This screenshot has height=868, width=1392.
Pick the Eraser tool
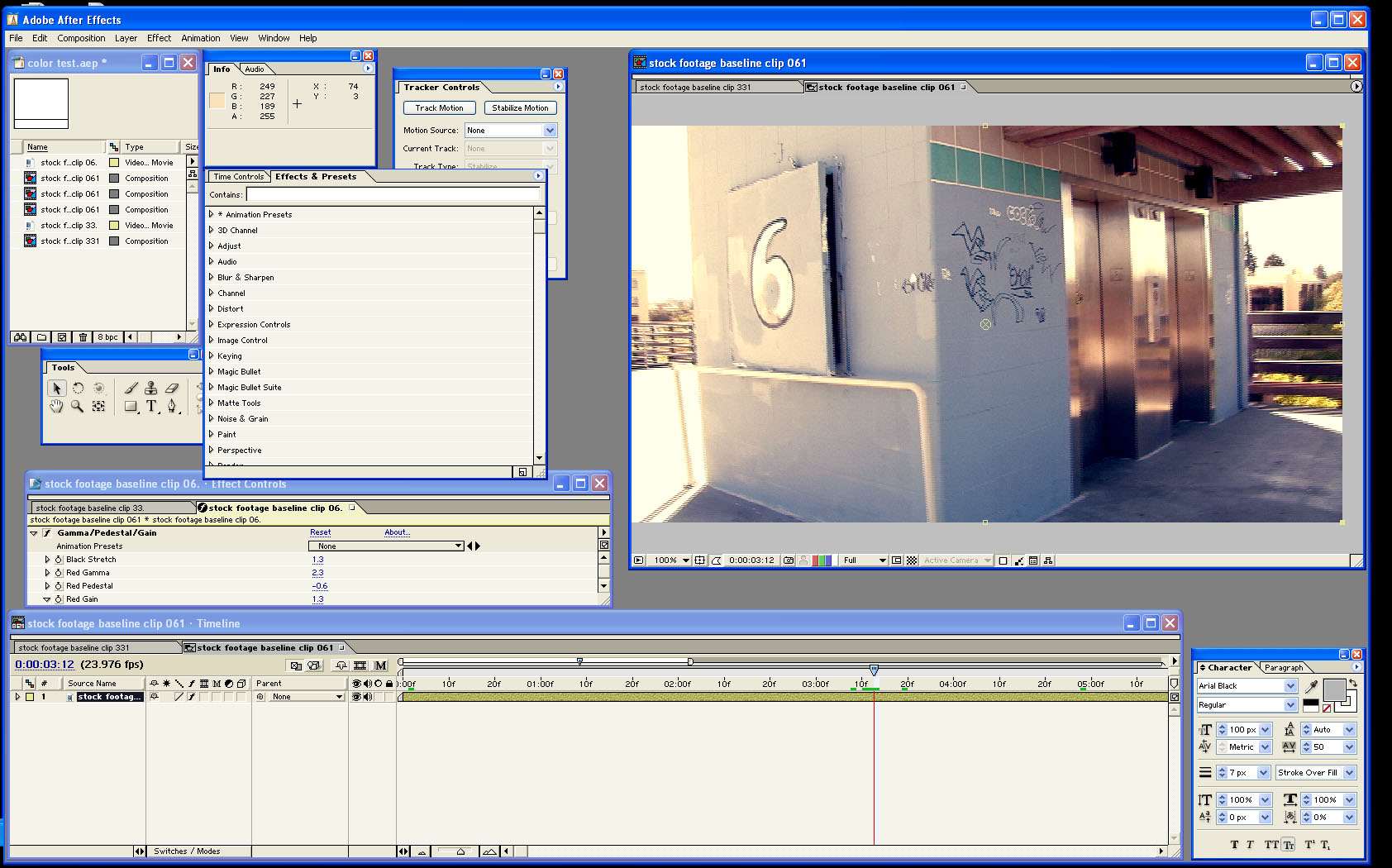coord(172,388)
